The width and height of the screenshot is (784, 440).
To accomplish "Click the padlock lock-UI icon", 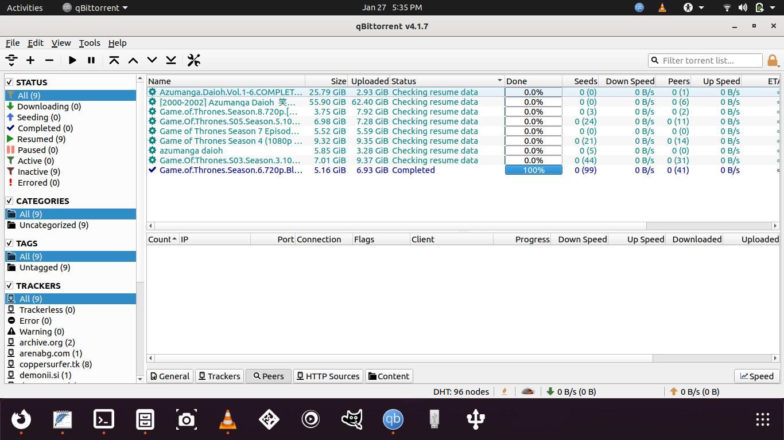I will pos(773,61).
